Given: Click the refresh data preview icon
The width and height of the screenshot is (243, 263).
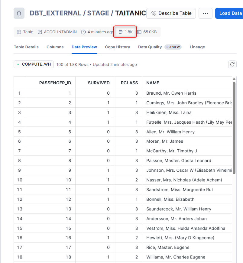Looking at the screenshot, I should (232, 64).
